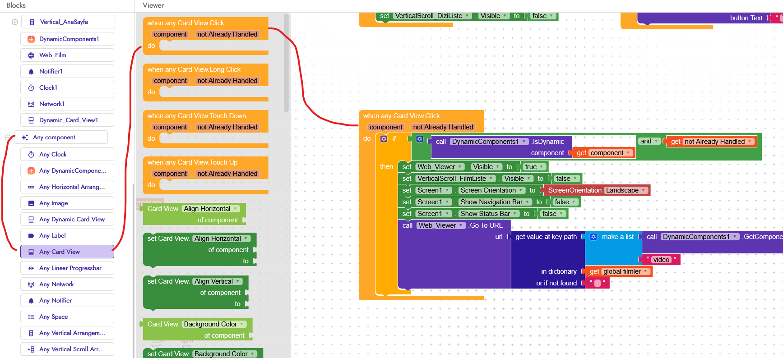Viewport: 783px width, 358px height.
Task: Click the "video" text string block
Action: point(661,260)
